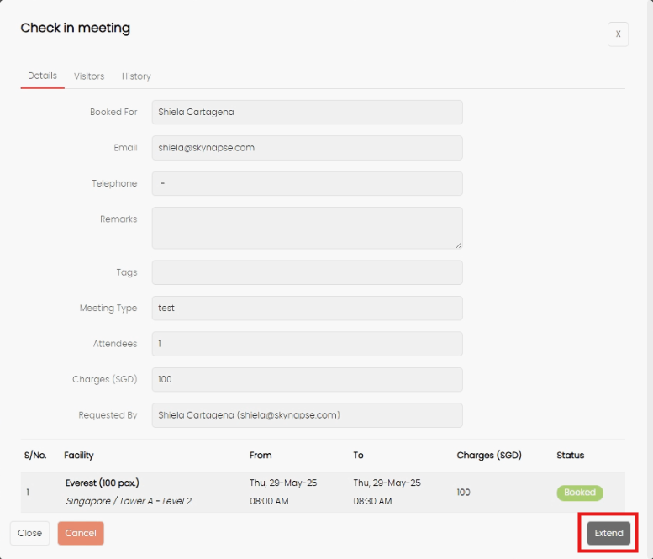Click into the Telephone field
The image size is (653, 559).
click(308, 184)
